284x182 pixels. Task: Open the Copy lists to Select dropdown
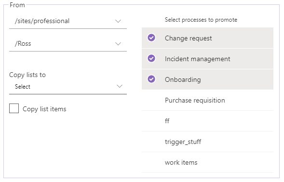pos(68,87)
